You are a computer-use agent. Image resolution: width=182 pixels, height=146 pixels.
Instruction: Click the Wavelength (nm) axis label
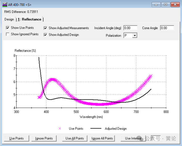[91, 117]
